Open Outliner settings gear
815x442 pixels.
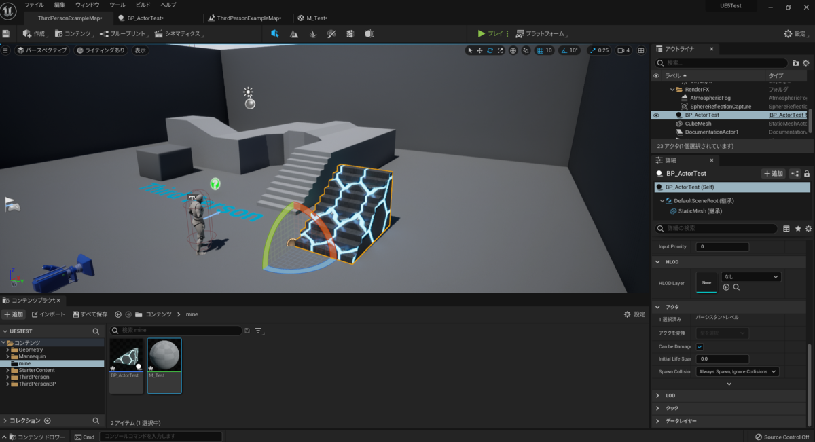[807, 62]
